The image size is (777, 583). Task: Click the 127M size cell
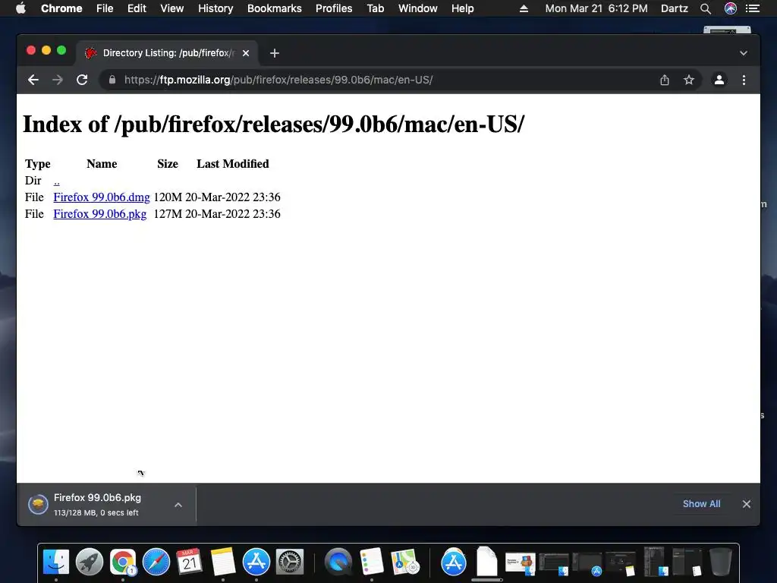pyautogui.click(x=168, y=214)
